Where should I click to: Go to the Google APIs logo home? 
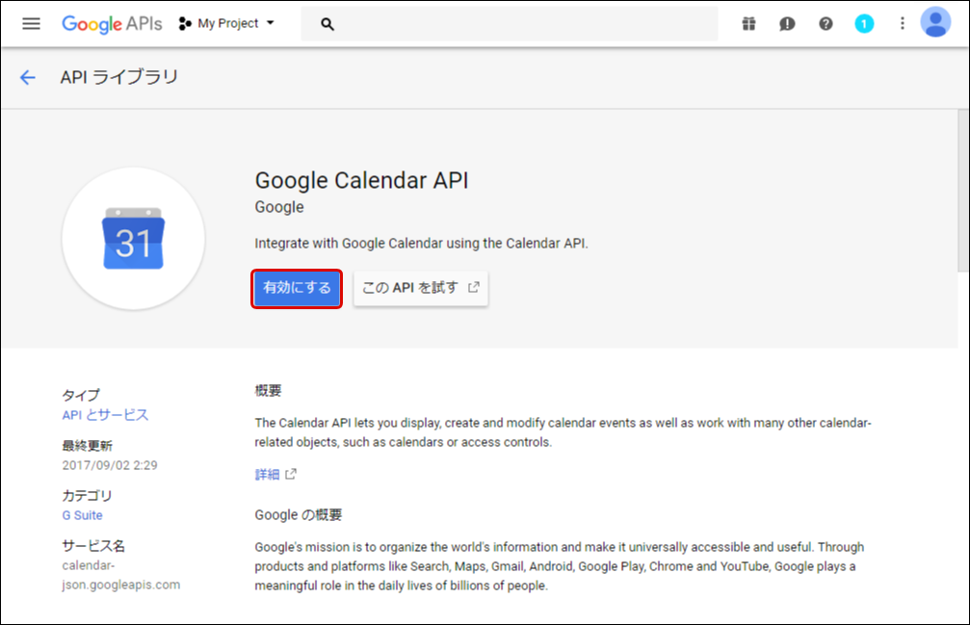pos(112,23)
